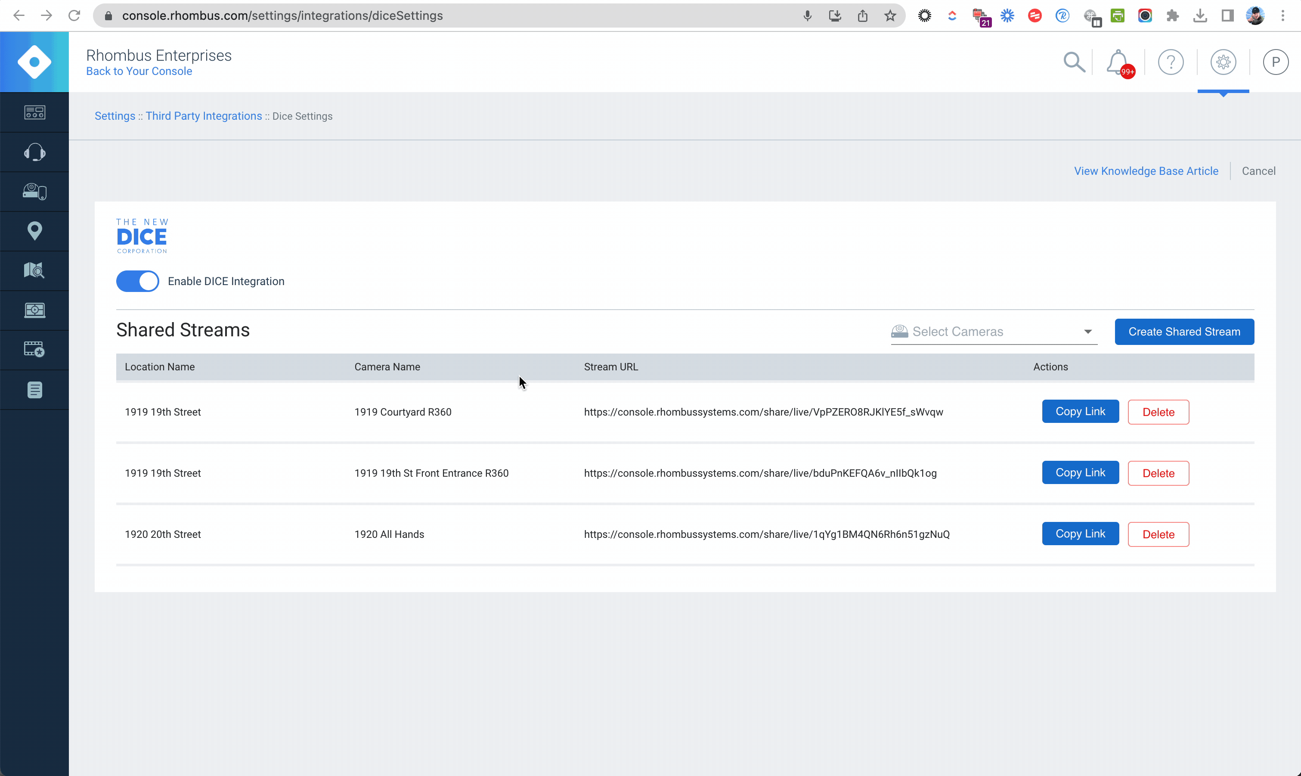The width and height of the screenshot is (1301, 776).
Task: Open the P user profile avatar
Action: (1276, 62)
